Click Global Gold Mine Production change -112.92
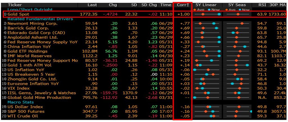 pyautogui.click(x=109, y=98)
